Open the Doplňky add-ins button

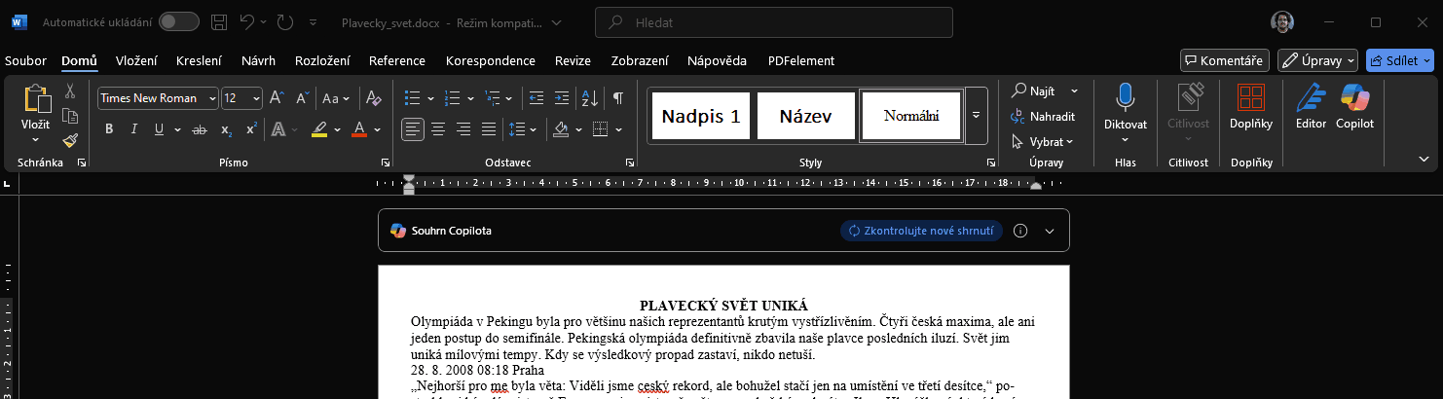(1251, 107)
